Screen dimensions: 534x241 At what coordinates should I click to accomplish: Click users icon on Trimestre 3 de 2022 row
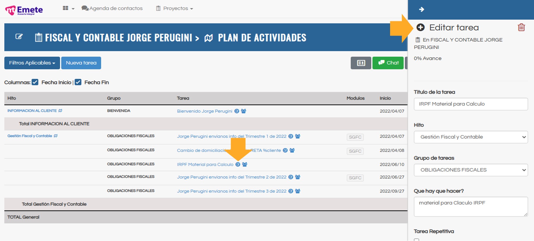coord(298,191)
